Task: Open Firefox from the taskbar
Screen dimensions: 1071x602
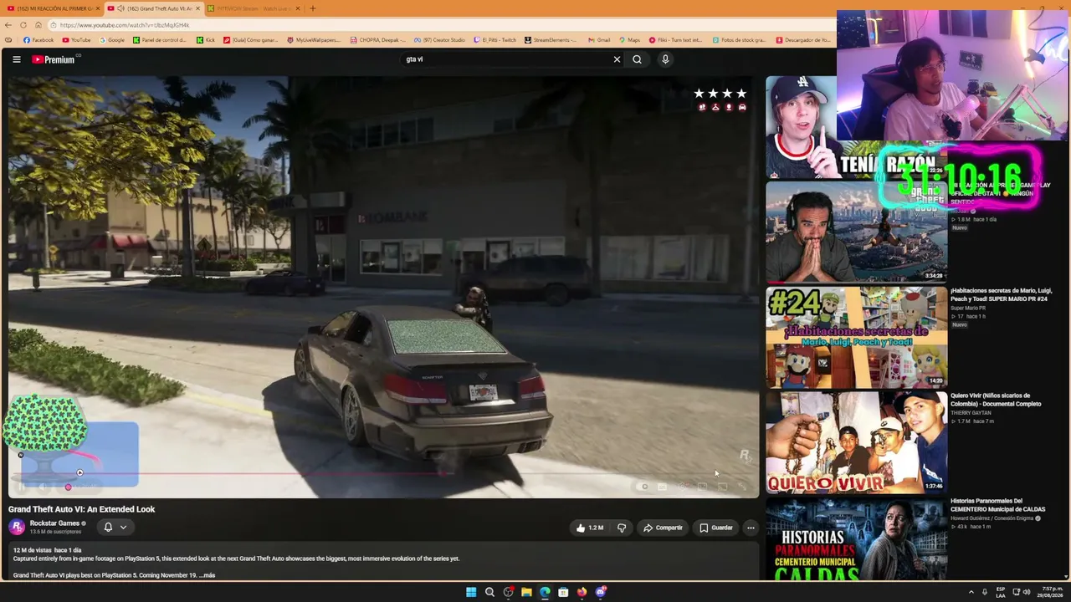Action: (582, 592)
